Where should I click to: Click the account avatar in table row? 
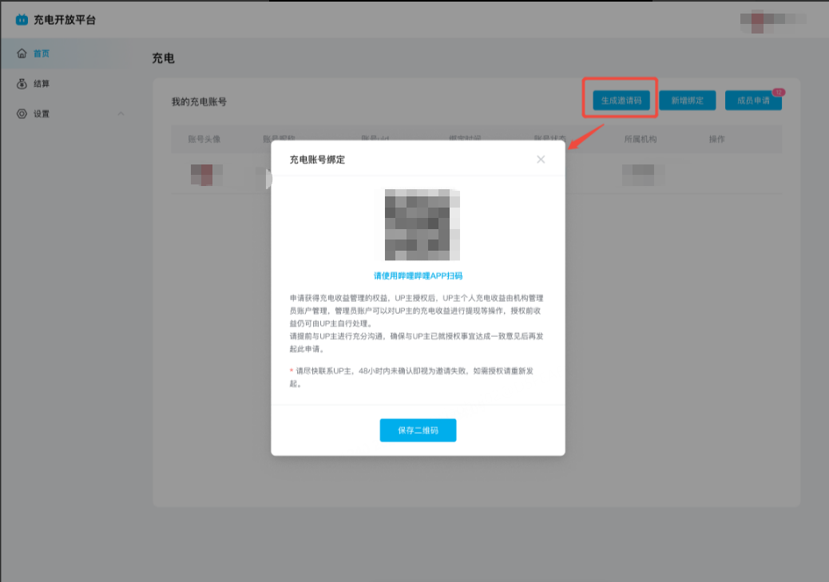(206, 175)
